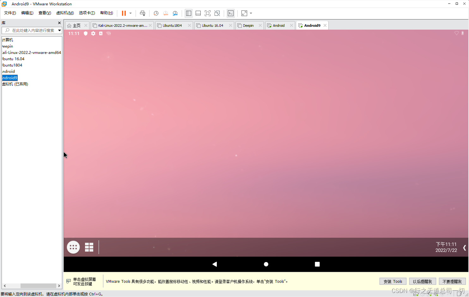Close the Kali-Linux tab
Screen dimensions: 469x297
click(x=150, y=26)
